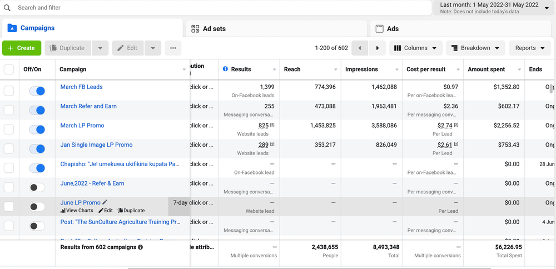Click Duplicate under June LP Promo
The image size is (556, 269).
pos(131,211)
